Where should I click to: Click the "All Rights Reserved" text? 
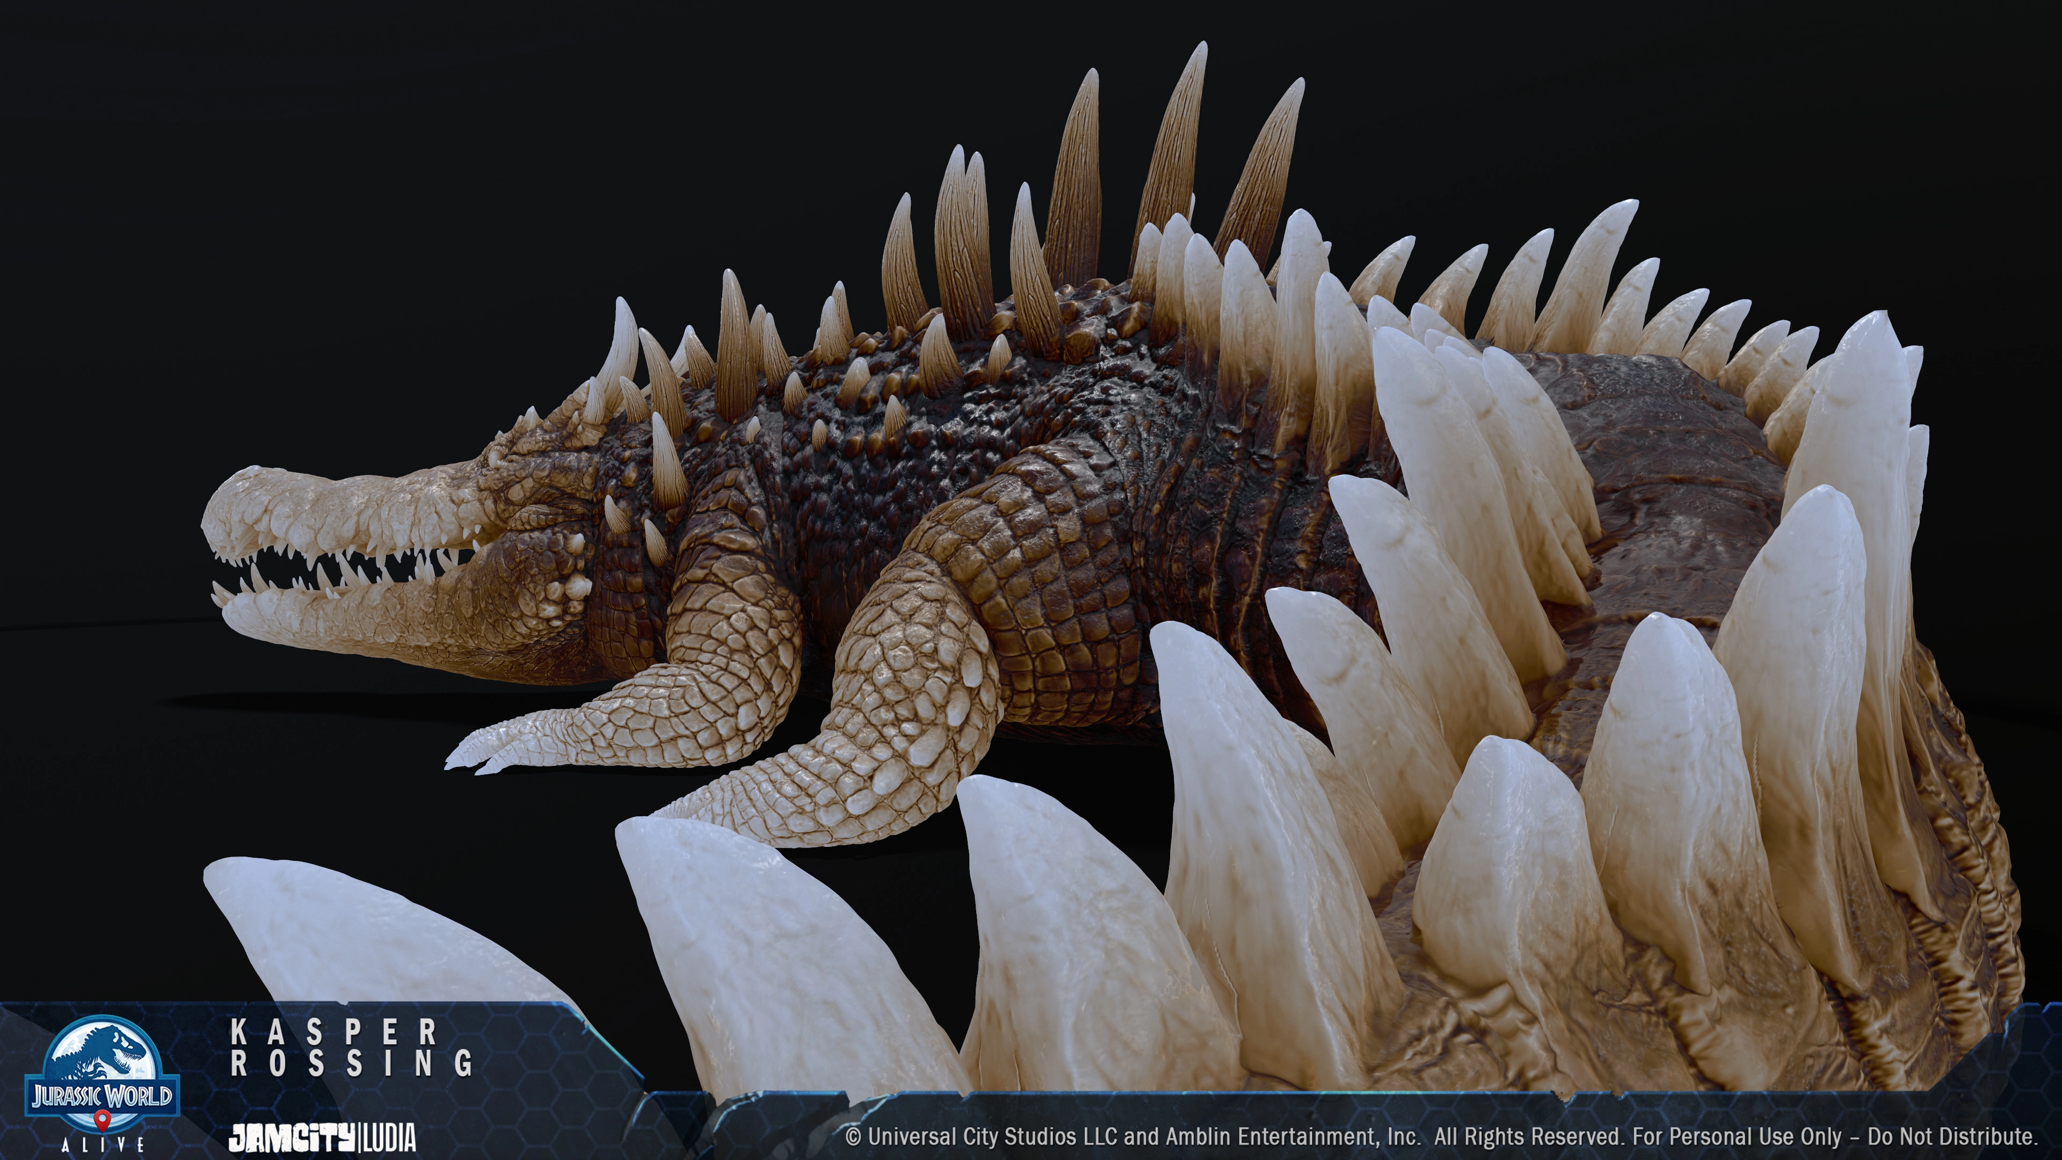[1527, 1137]
